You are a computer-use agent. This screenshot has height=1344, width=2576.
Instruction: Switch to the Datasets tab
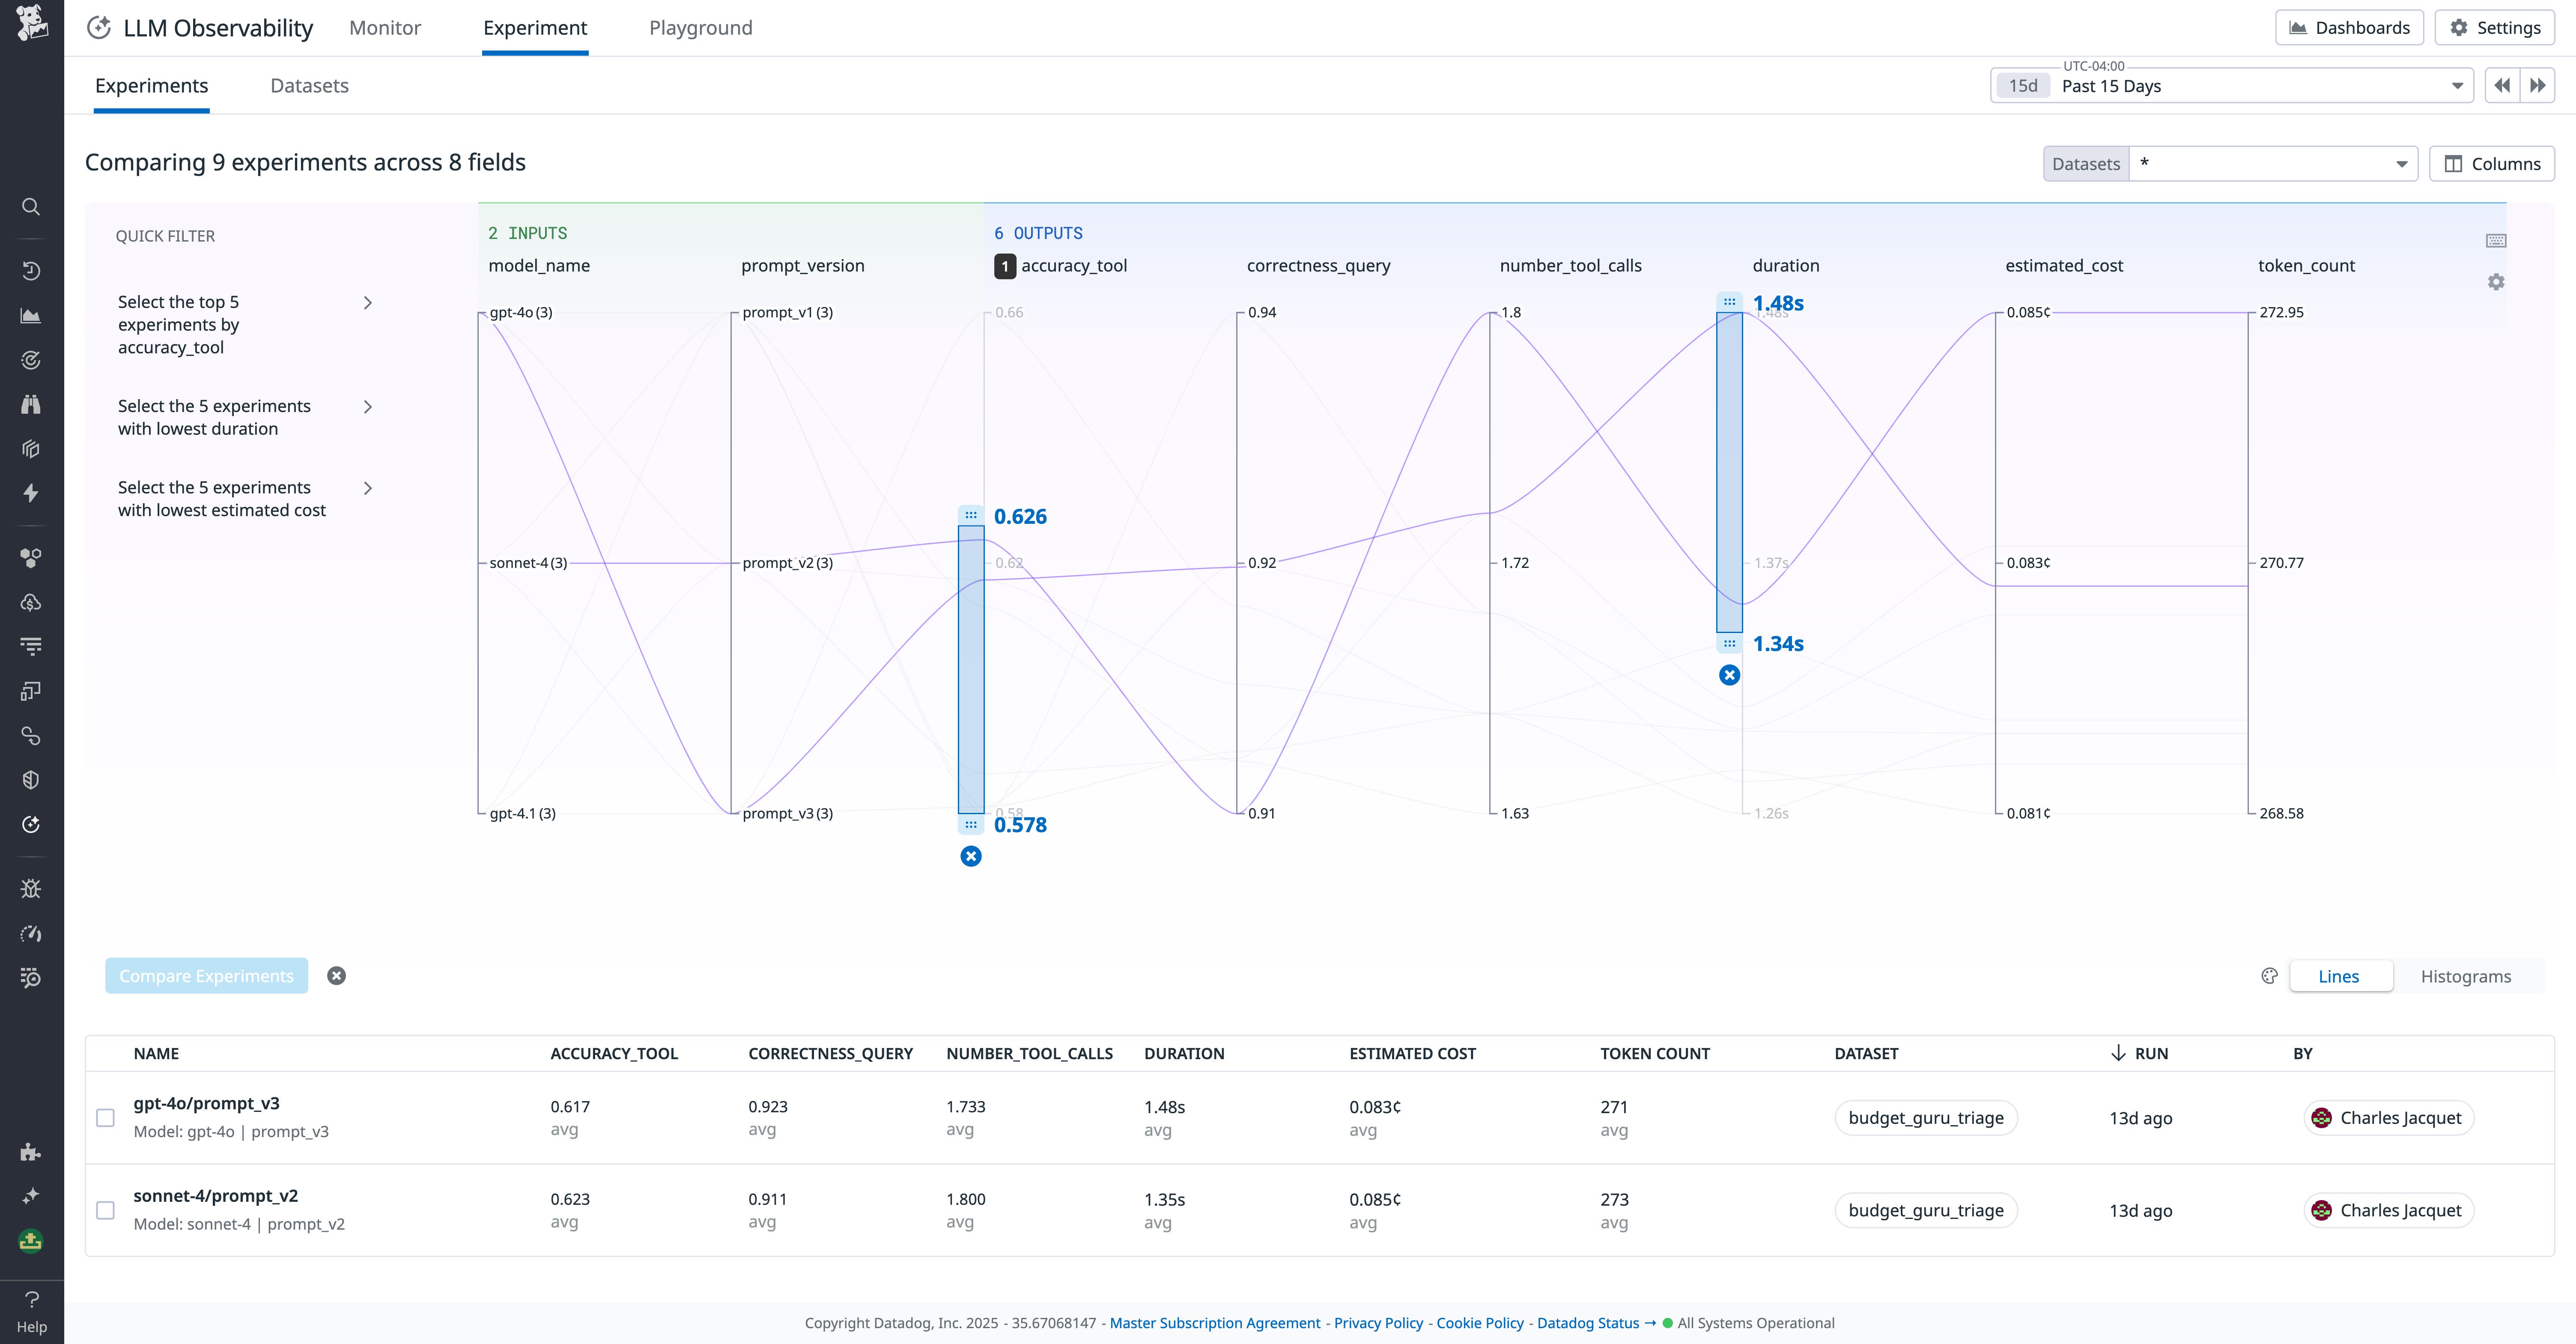309,86
